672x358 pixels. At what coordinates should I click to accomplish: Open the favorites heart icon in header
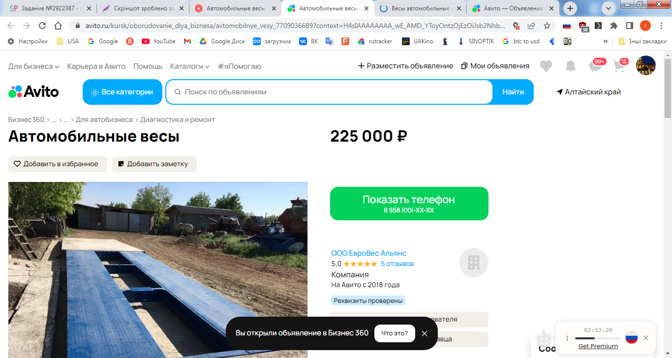point(546,66)
